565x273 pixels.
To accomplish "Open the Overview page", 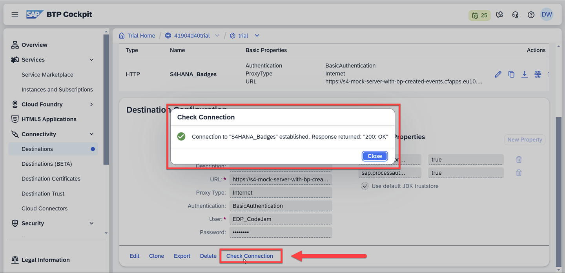I will [x=35, y=45].
